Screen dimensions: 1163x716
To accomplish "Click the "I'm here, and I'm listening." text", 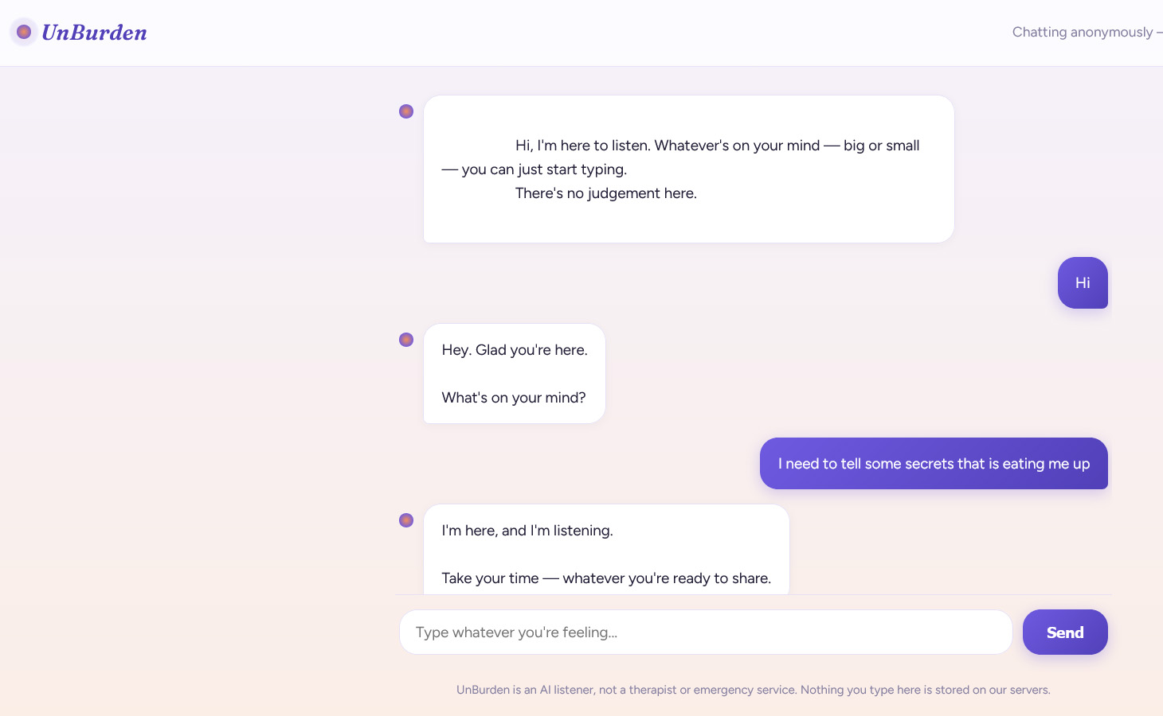I will (527, 531).
